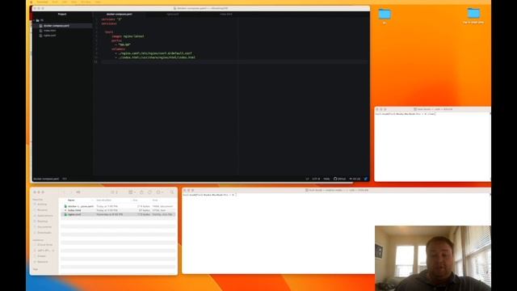
Task: Collapse the project root folder in the editor
Action: click(x=34, y=20)
